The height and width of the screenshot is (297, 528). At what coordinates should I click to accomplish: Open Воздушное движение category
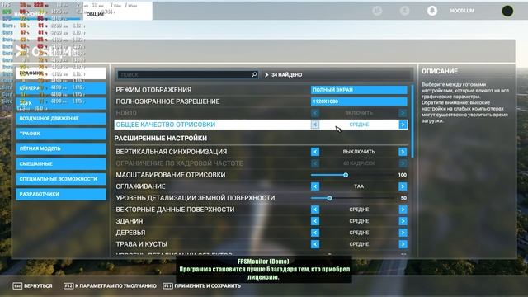pos(61,119)
